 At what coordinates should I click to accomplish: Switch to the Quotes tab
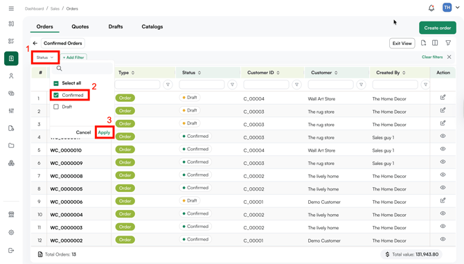tap(80, 26)
